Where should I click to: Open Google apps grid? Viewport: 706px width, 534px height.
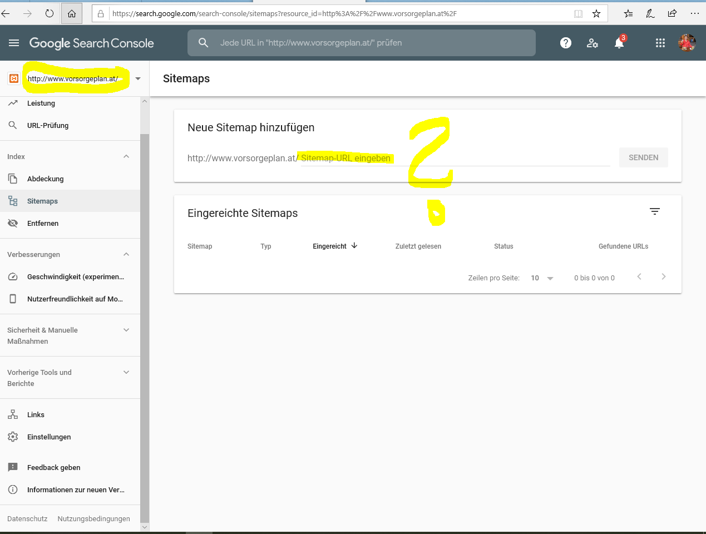[660, 43]
